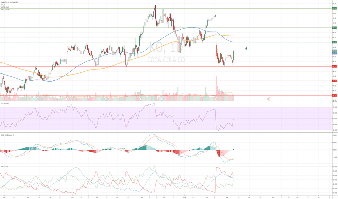Click the green price label near 48.50
This screenshot has height=199, width=338.
click(x=334, y=28)
